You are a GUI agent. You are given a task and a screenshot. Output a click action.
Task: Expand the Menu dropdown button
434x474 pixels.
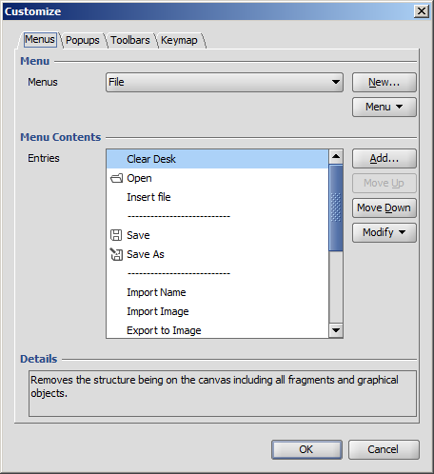(x=385, y=107)
